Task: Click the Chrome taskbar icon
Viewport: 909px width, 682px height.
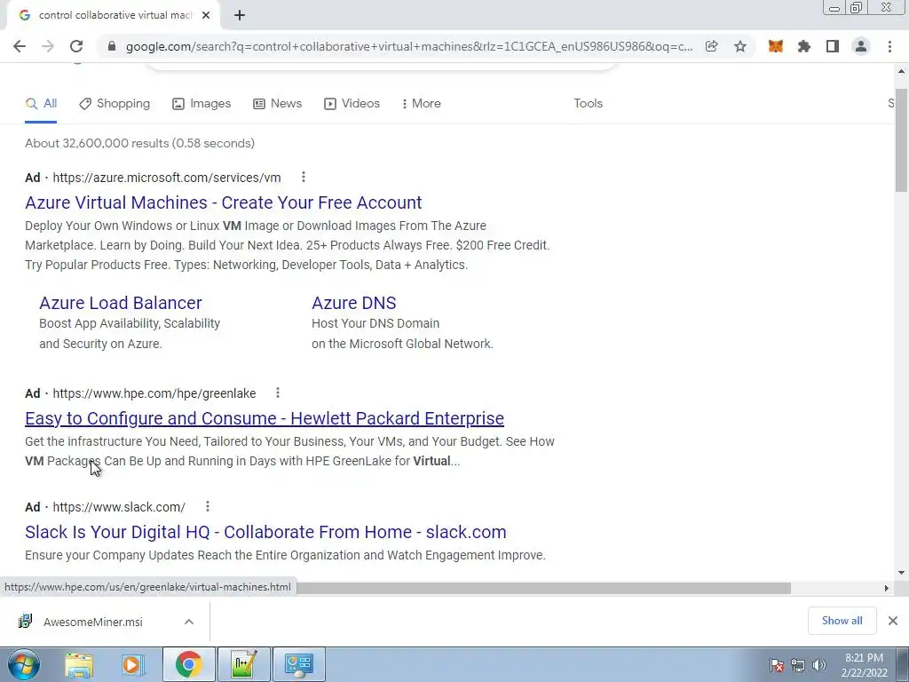Action: coord(189,664)
